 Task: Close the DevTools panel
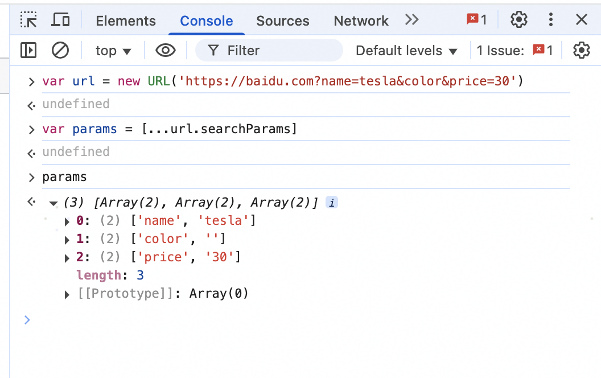tap(582, 19)
